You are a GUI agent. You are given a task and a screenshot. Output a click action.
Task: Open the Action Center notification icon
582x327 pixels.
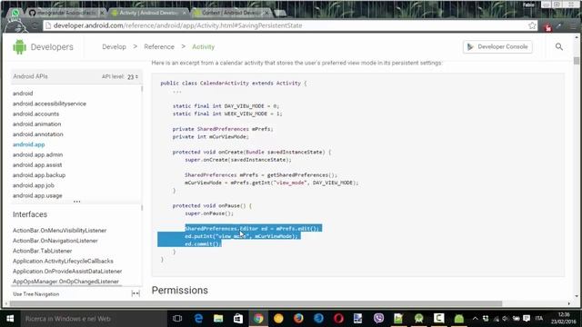527,319
